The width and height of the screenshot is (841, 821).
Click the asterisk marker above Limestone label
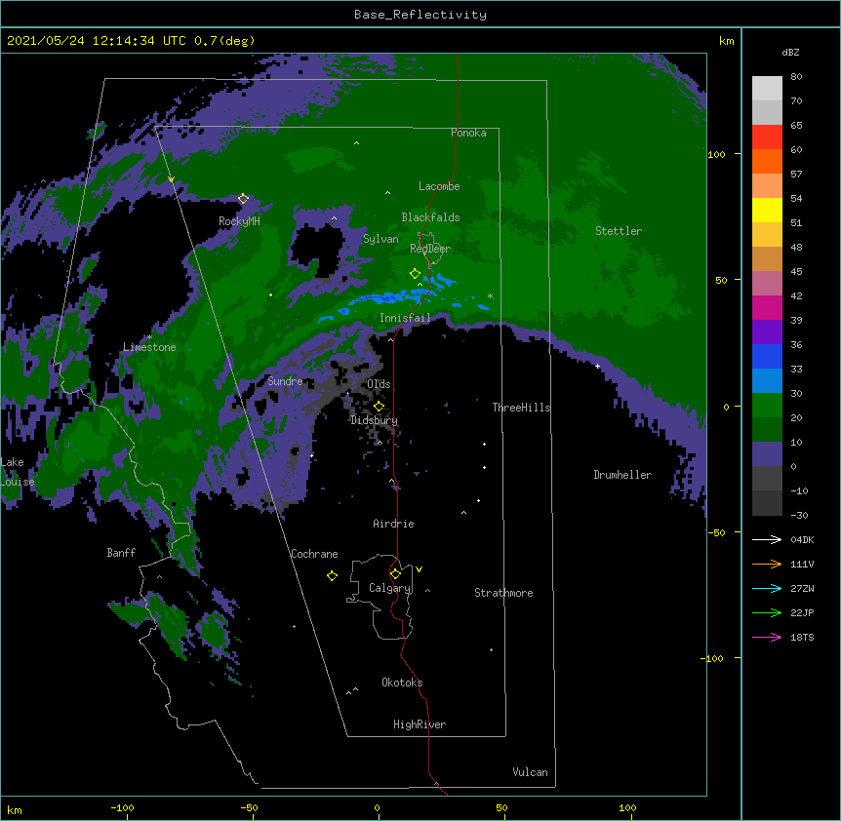pos(149,337)
